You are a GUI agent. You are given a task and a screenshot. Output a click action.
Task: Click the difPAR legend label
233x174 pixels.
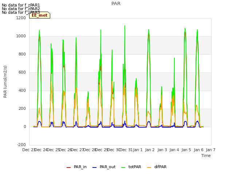[160, 167]
